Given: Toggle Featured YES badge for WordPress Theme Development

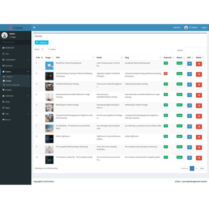Looking at the screenshot, I should pos(165,63).
